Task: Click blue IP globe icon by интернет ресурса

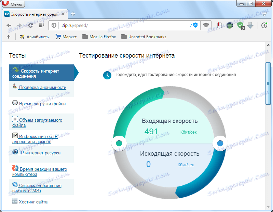Action: pos(15,152)
